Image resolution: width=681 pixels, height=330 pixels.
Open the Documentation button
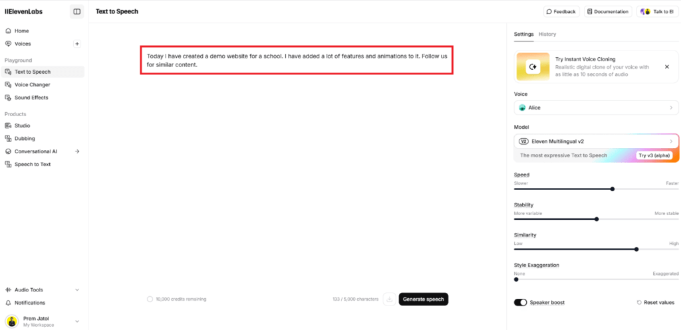(x=608, y=12)
